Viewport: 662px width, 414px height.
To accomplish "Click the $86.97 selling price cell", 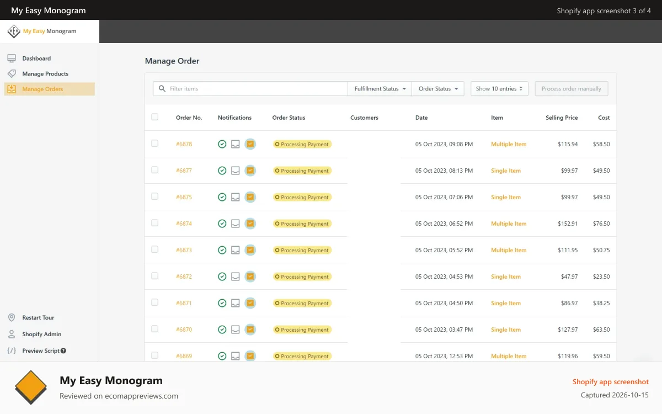I will pos(569,303).
